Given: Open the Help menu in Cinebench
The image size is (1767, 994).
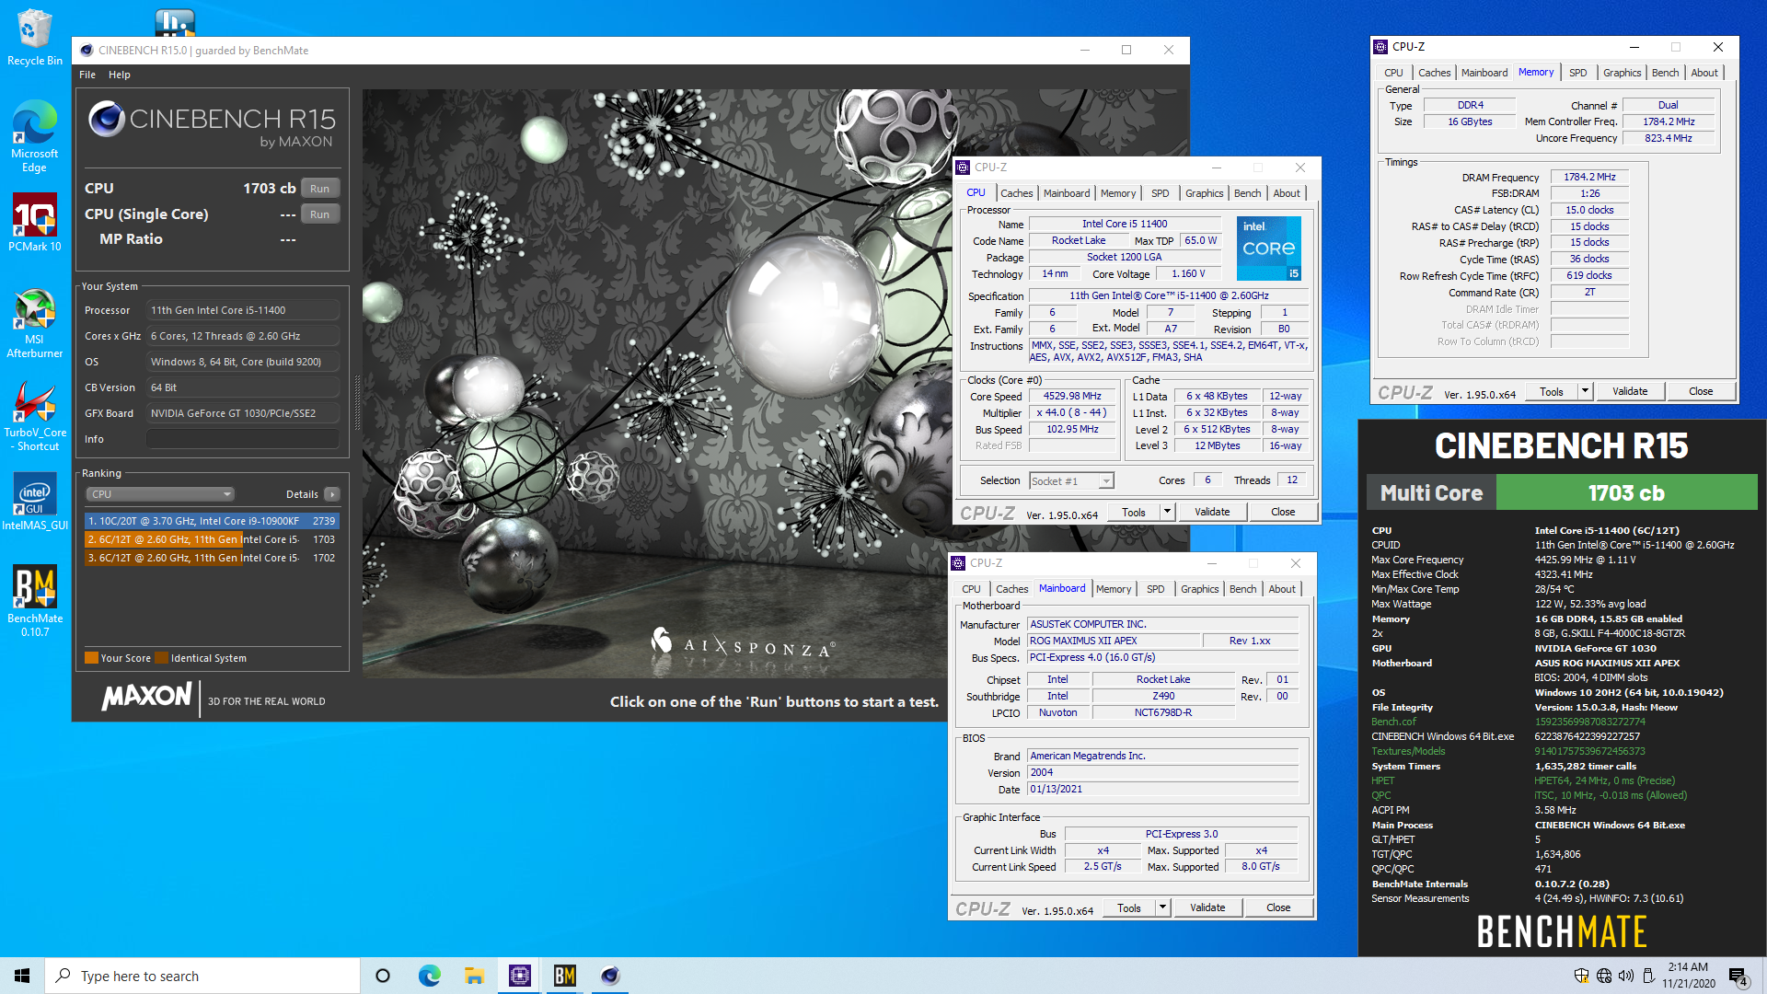Looking at the screenshot, I should click(x=119, y=75).
